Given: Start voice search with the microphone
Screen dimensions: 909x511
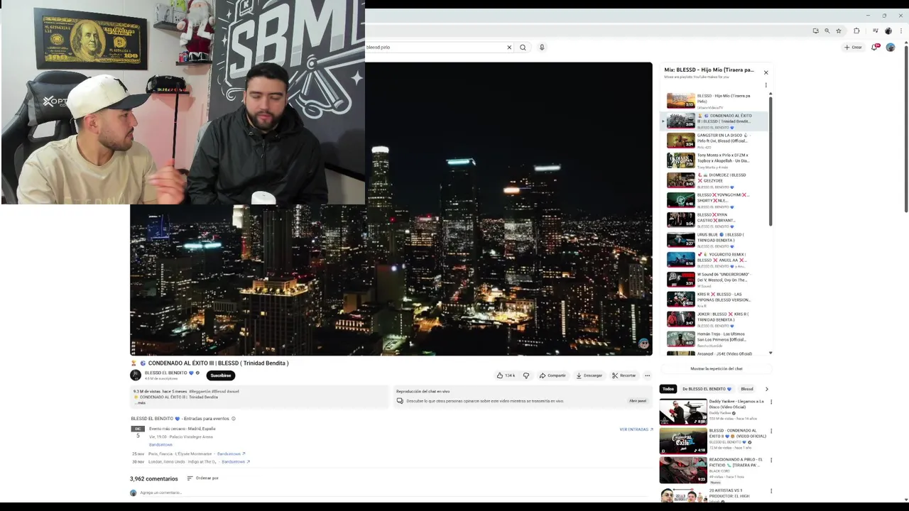Looking at the screenshot, I should coord(542,48).
